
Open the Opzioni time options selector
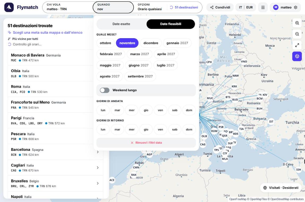150,7
